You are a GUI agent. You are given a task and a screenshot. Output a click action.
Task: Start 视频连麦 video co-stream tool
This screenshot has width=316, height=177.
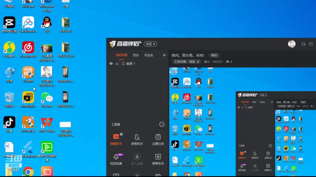point(116,159)
